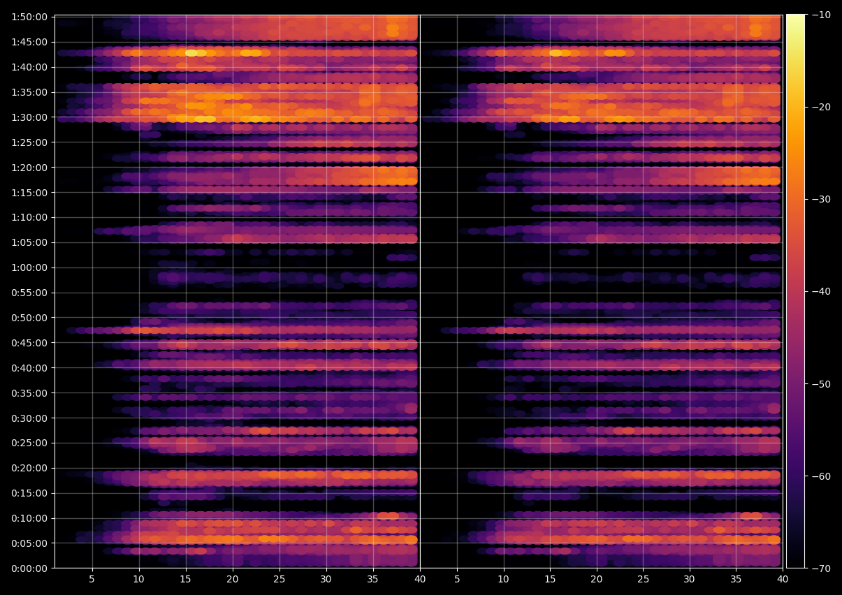This screenshot has height=595, width=842.
Task: Select x-axis label 30 of right heatmap
Action: pyautogui.click(x=690, y=580)
